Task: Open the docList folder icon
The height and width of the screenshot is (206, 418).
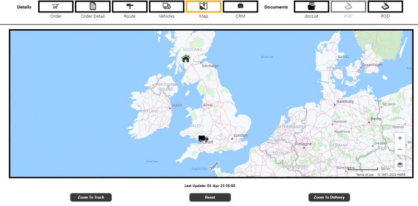Action: 311,7
